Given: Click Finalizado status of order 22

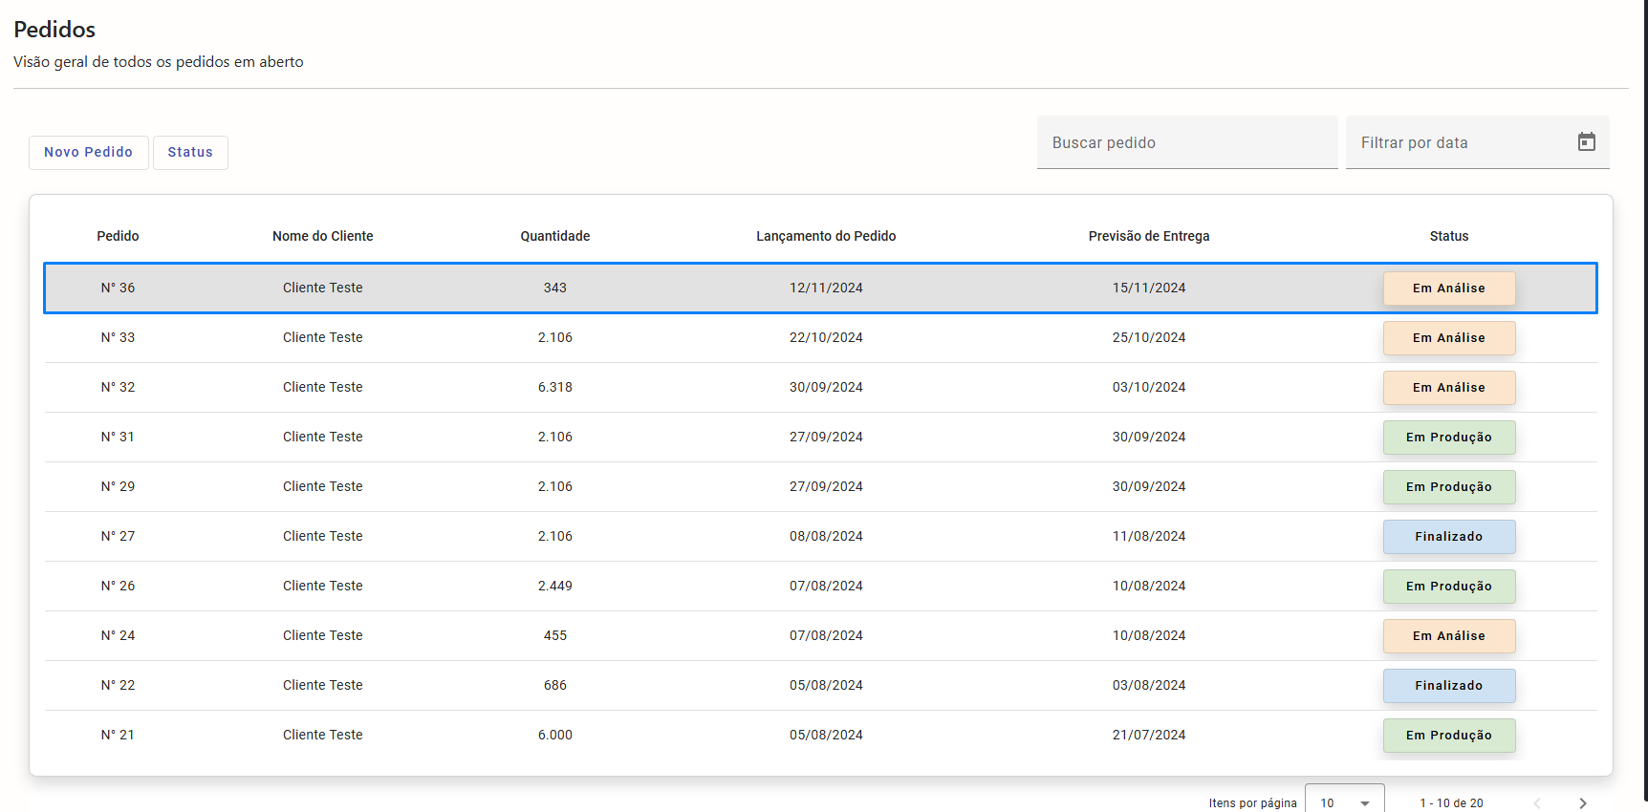Looking at the screenshot, I should coord(1448,685).
